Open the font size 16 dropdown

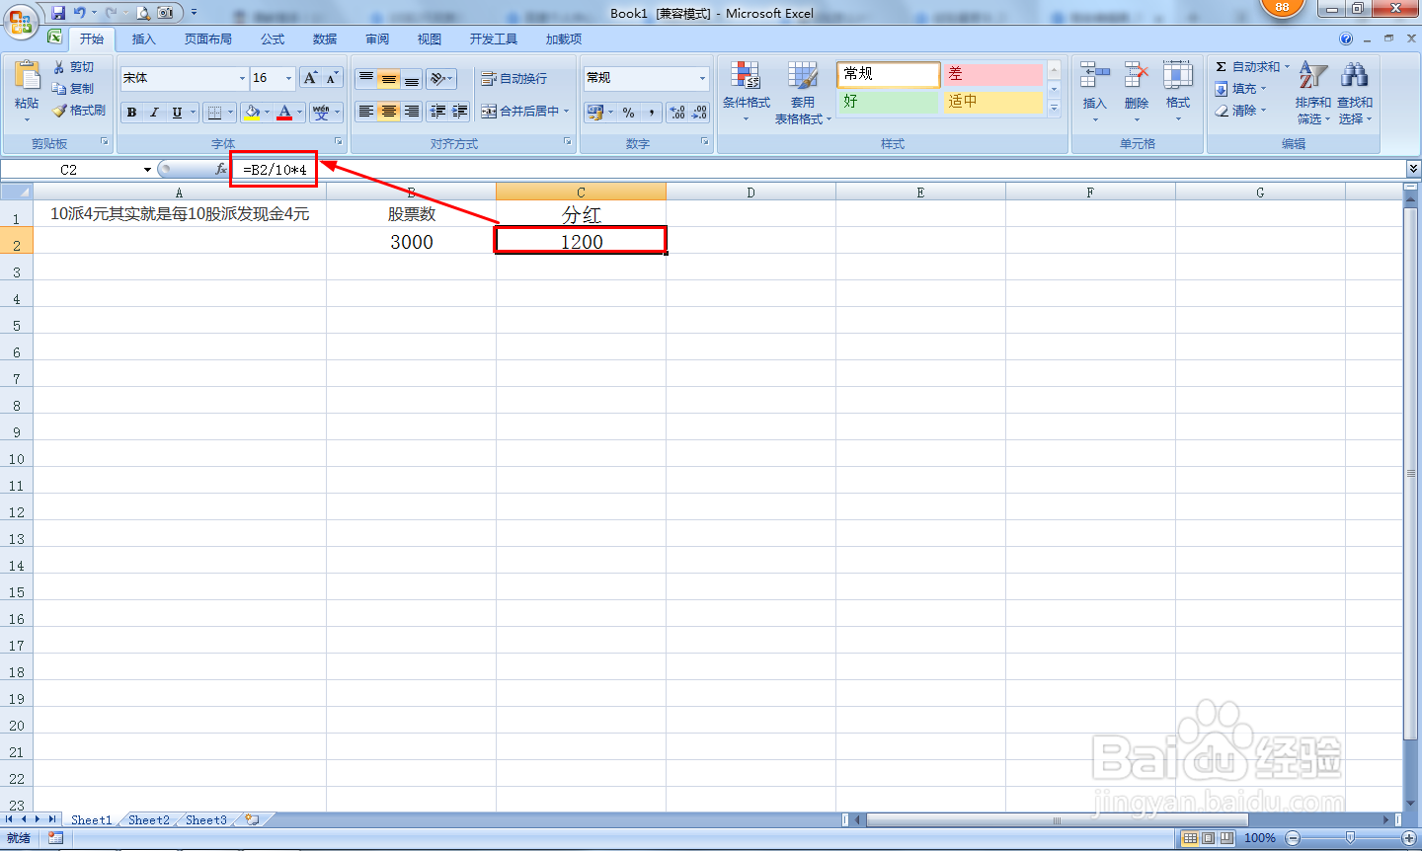click(288, 78)
